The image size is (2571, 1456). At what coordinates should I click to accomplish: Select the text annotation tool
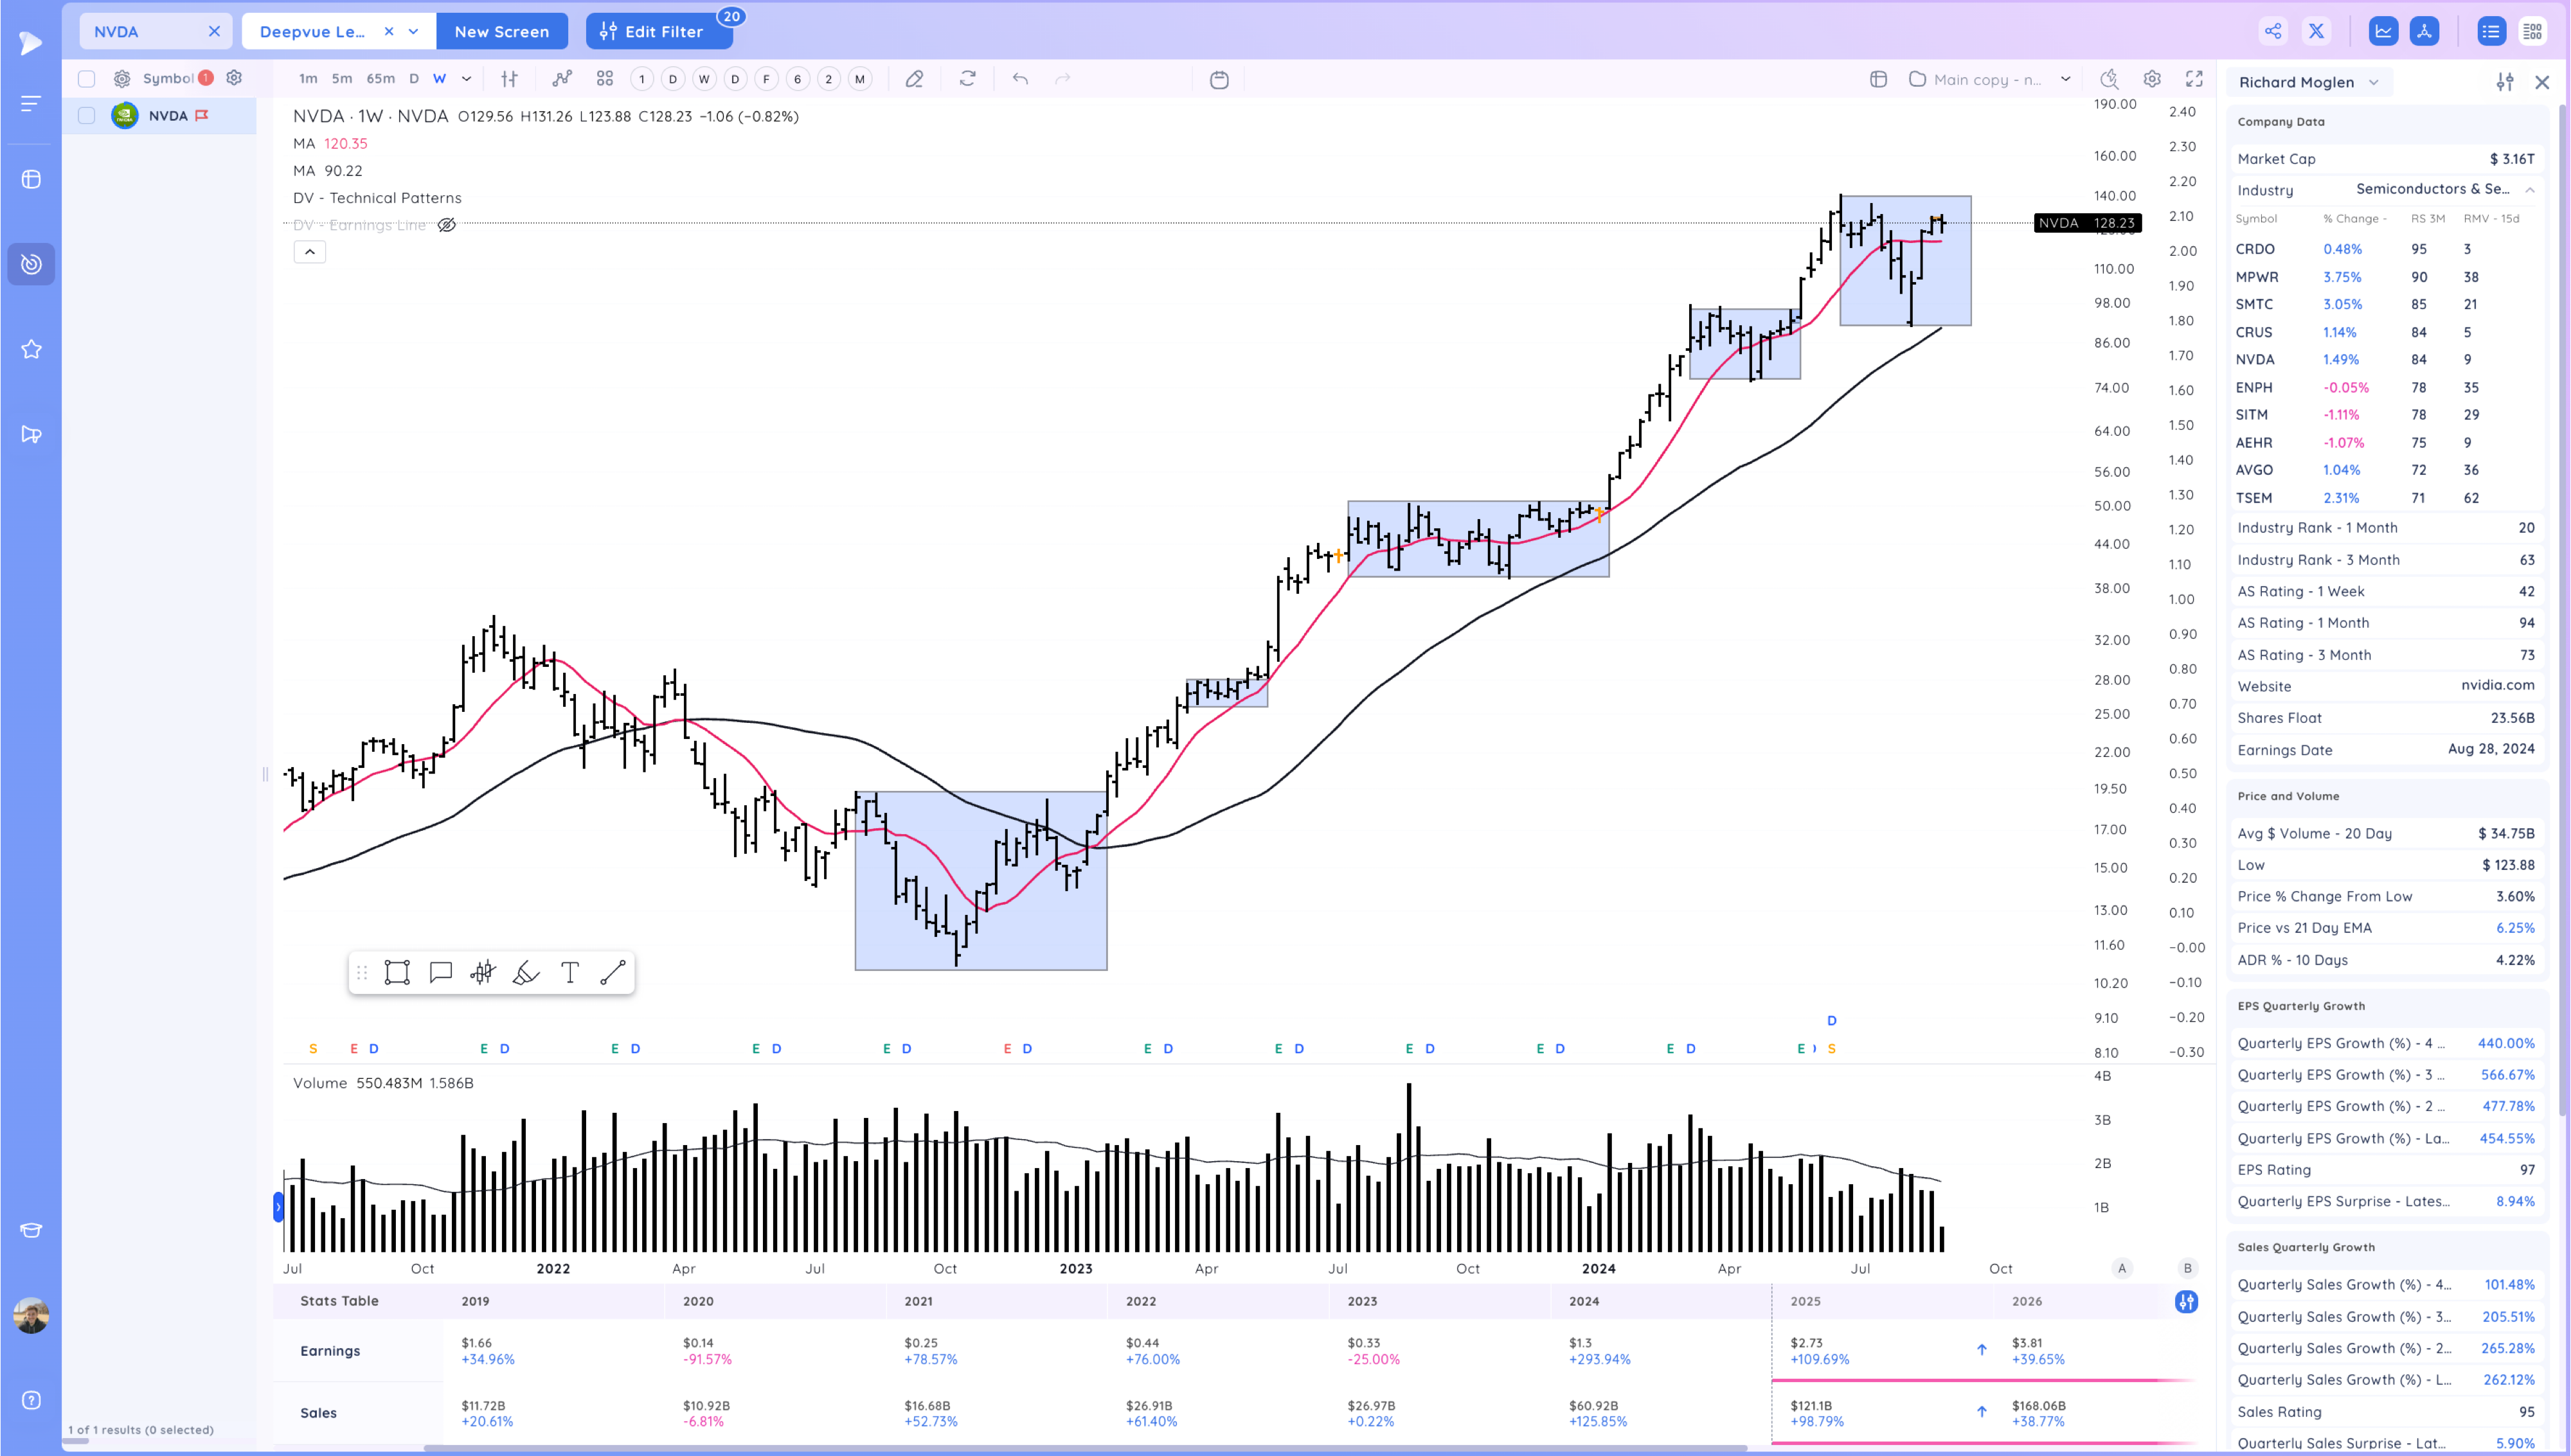570,973
